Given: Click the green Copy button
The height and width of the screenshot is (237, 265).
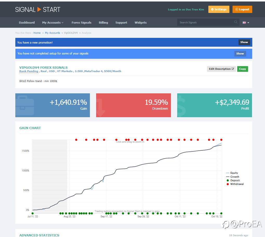Looking at the screenshot, I should 242,69.
